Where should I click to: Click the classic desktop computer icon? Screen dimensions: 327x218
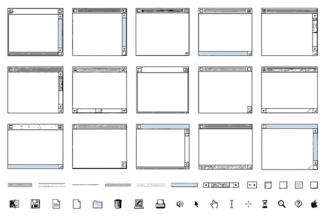(x=139, y=204)
